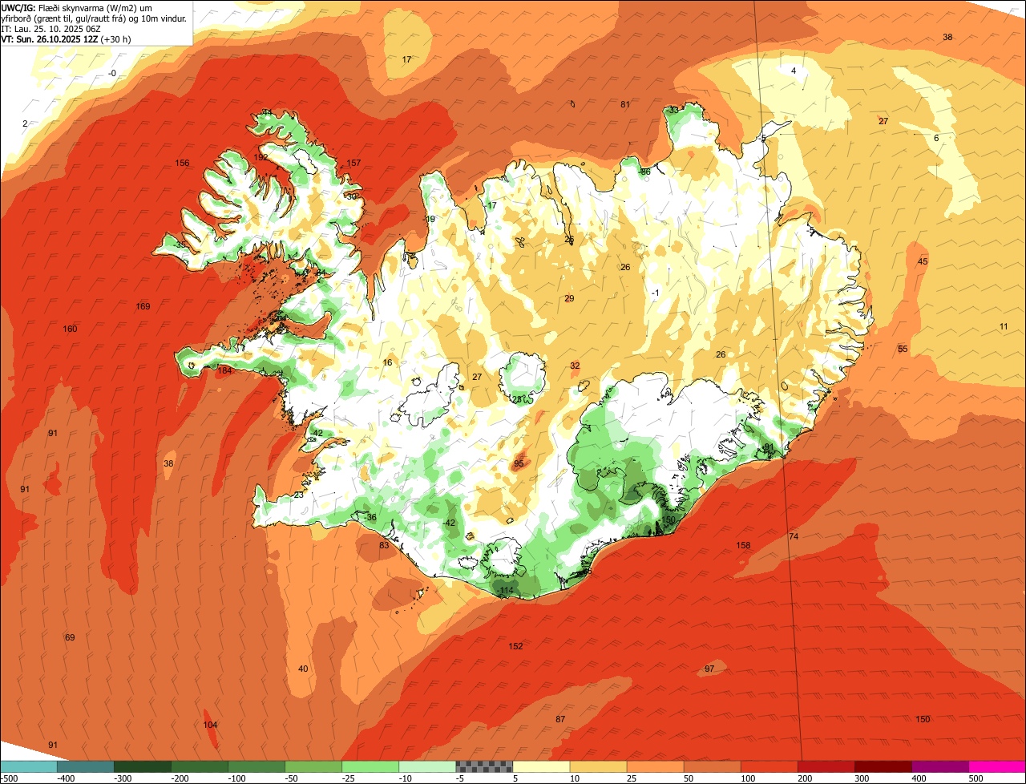Select the red-orange 100 to 200 swatch

pos(769,766)
